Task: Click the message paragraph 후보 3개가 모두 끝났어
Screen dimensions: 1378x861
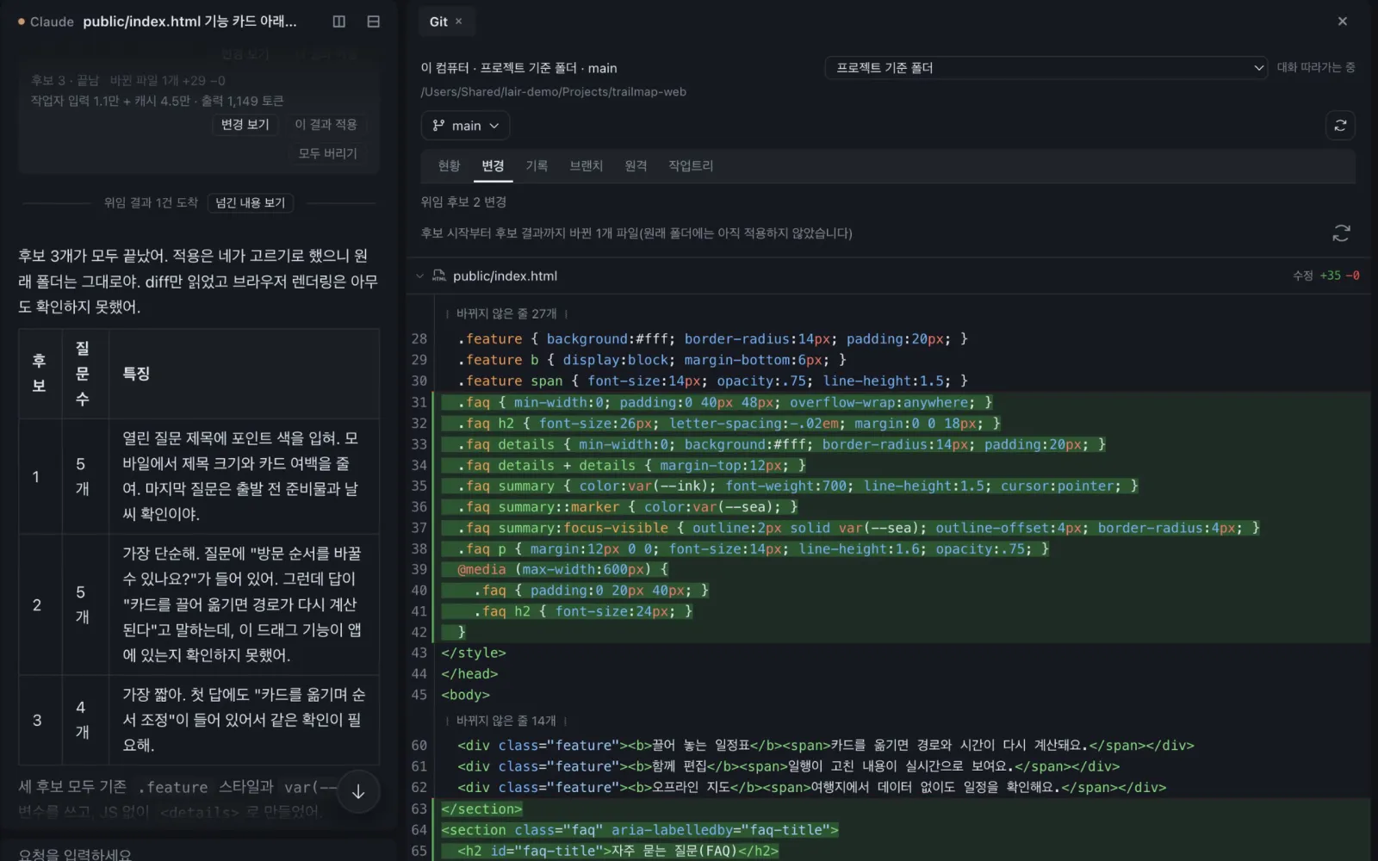Action: [x=198, y=282]
